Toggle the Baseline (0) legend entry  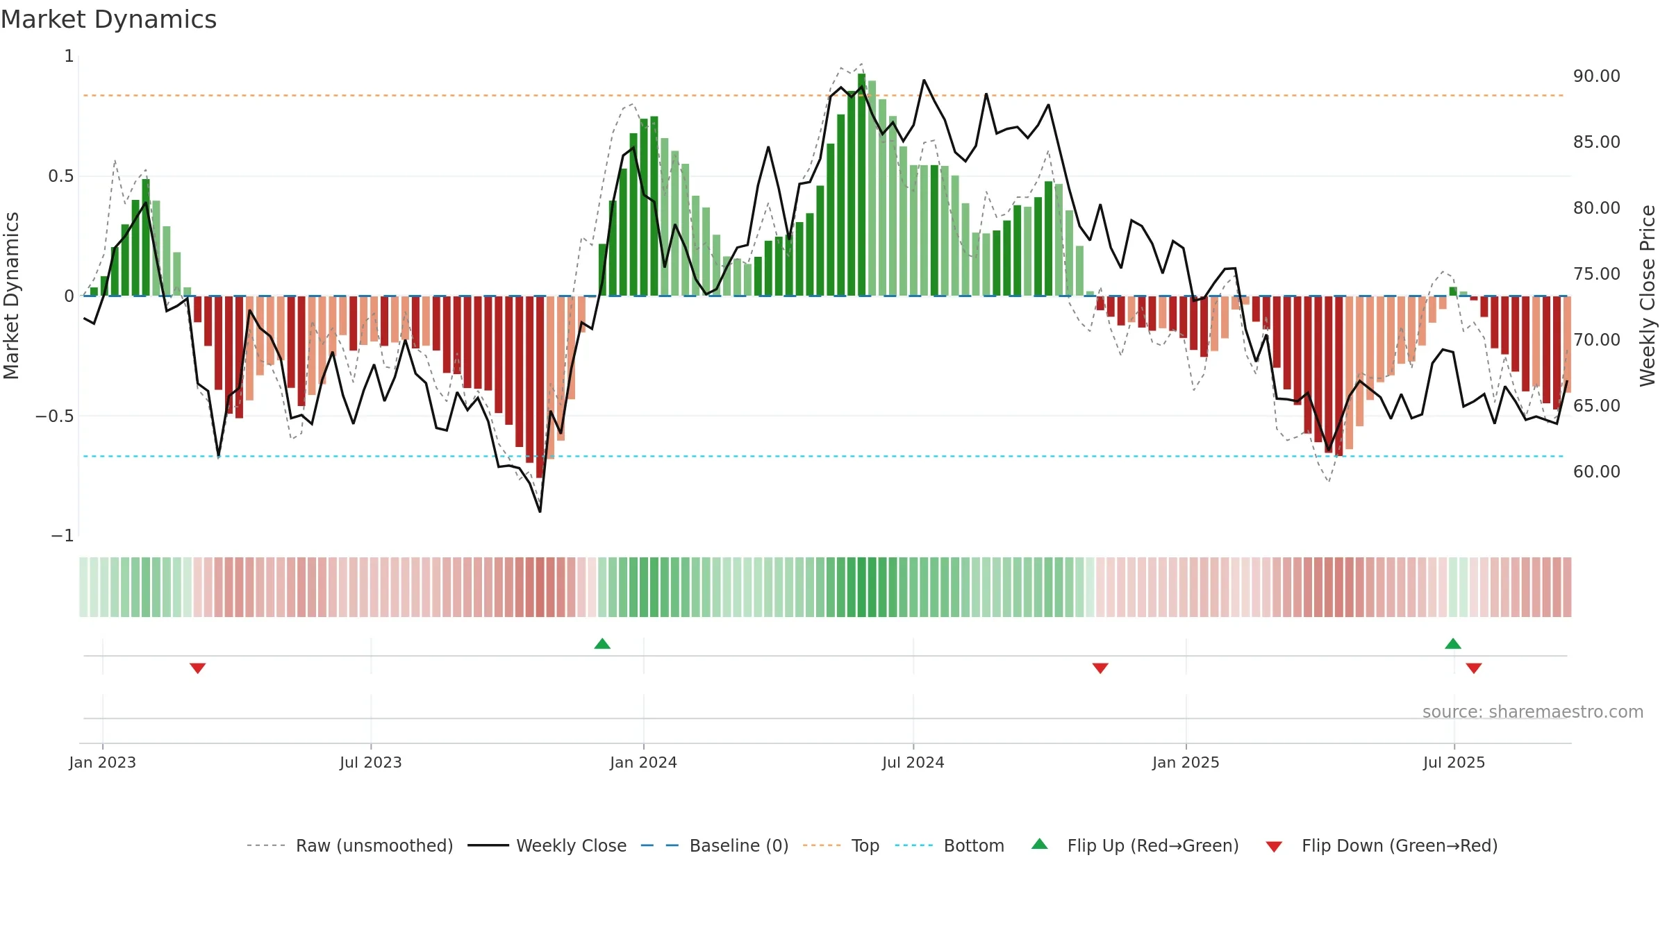pyautogui.click(x=715, y=845)
